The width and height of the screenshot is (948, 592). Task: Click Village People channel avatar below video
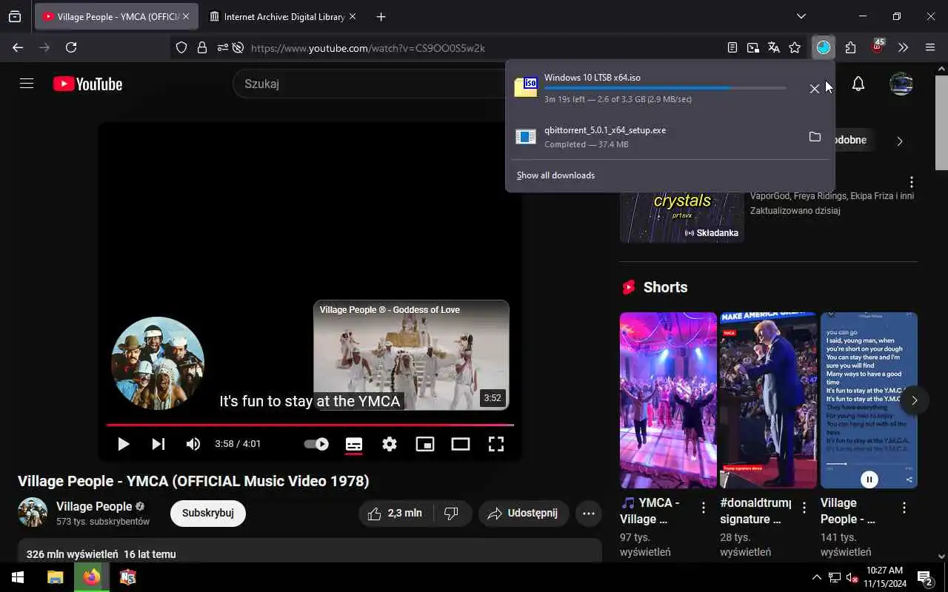coord(33,512)
